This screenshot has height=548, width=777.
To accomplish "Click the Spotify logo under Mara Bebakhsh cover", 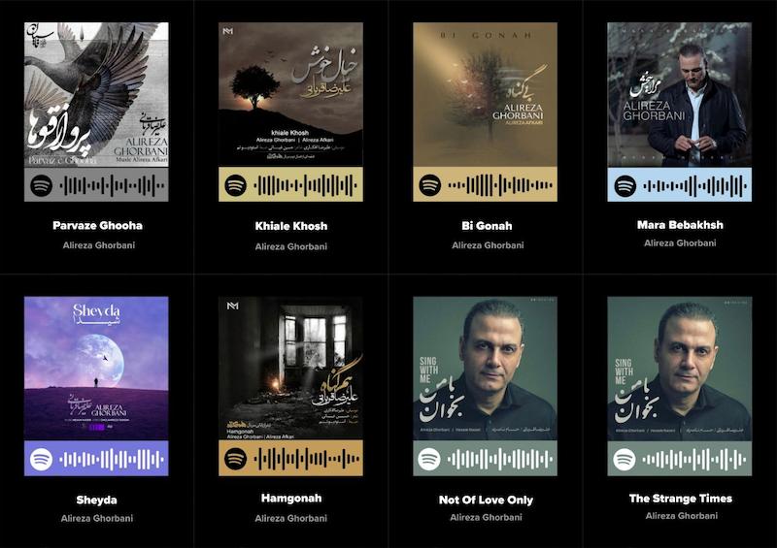I will (625, 186).
